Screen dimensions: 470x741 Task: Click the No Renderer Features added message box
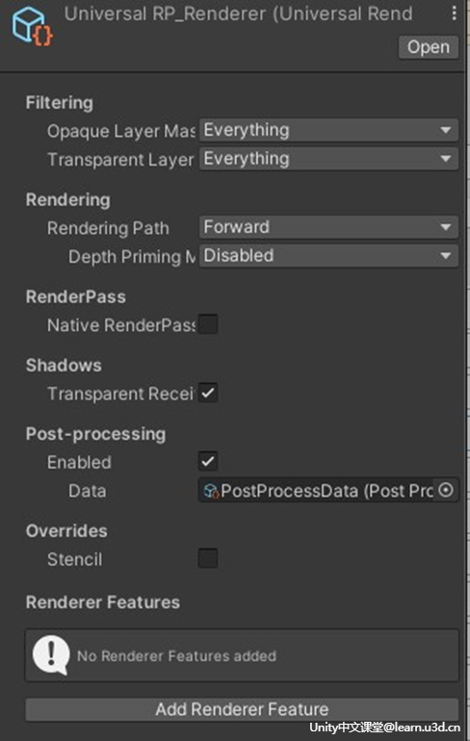click(242, 655)
